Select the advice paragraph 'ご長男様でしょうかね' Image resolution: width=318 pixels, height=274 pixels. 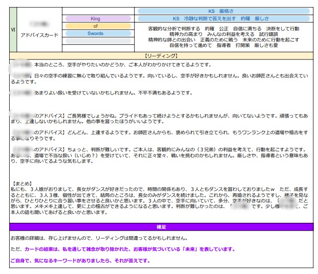(159, 119)
